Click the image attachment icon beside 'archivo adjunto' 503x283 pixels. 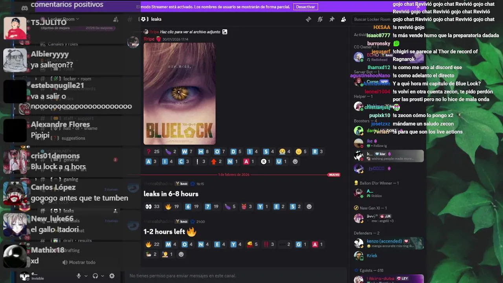click(x=225, y=32)
